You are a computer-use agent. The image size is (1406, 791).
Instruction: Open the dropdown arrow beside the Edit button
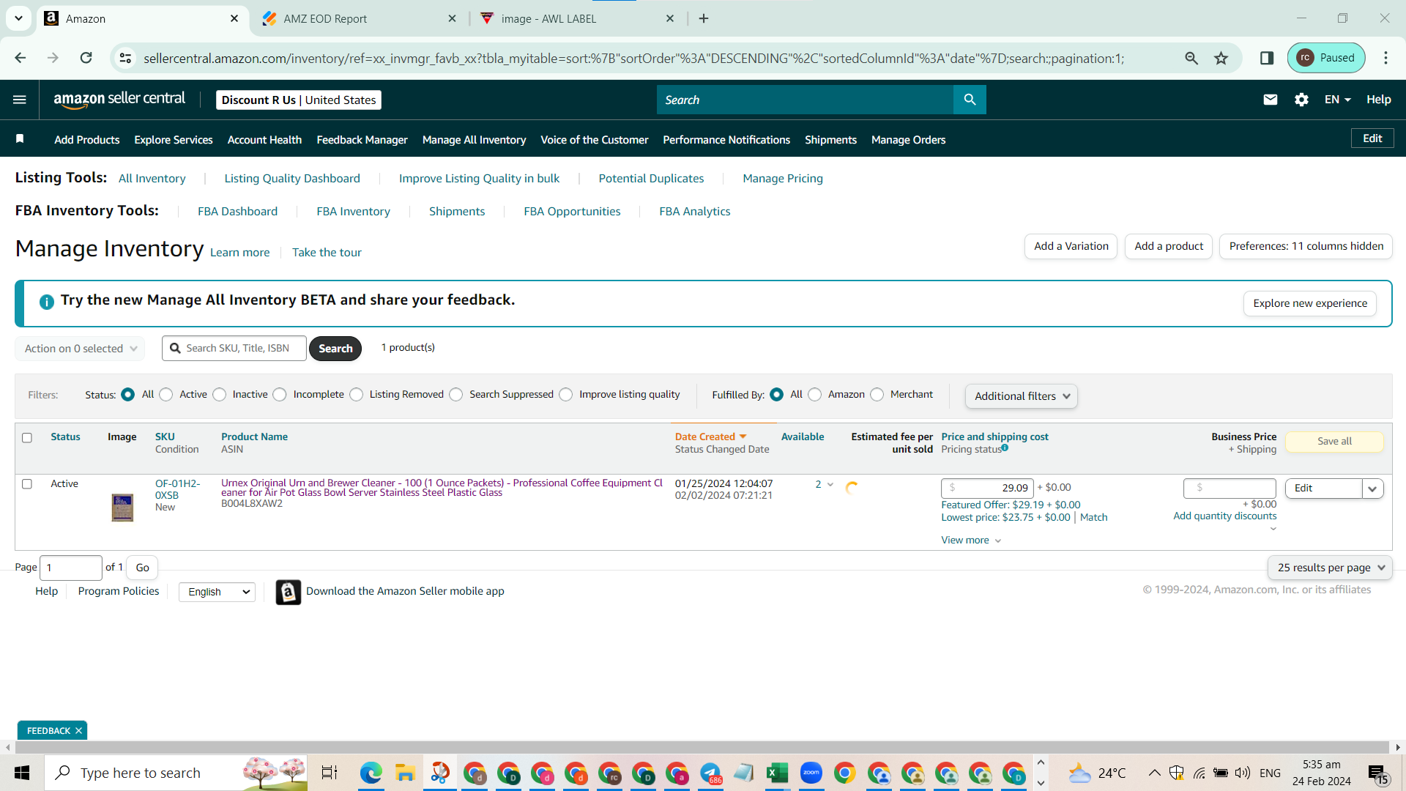(1373, 489)
